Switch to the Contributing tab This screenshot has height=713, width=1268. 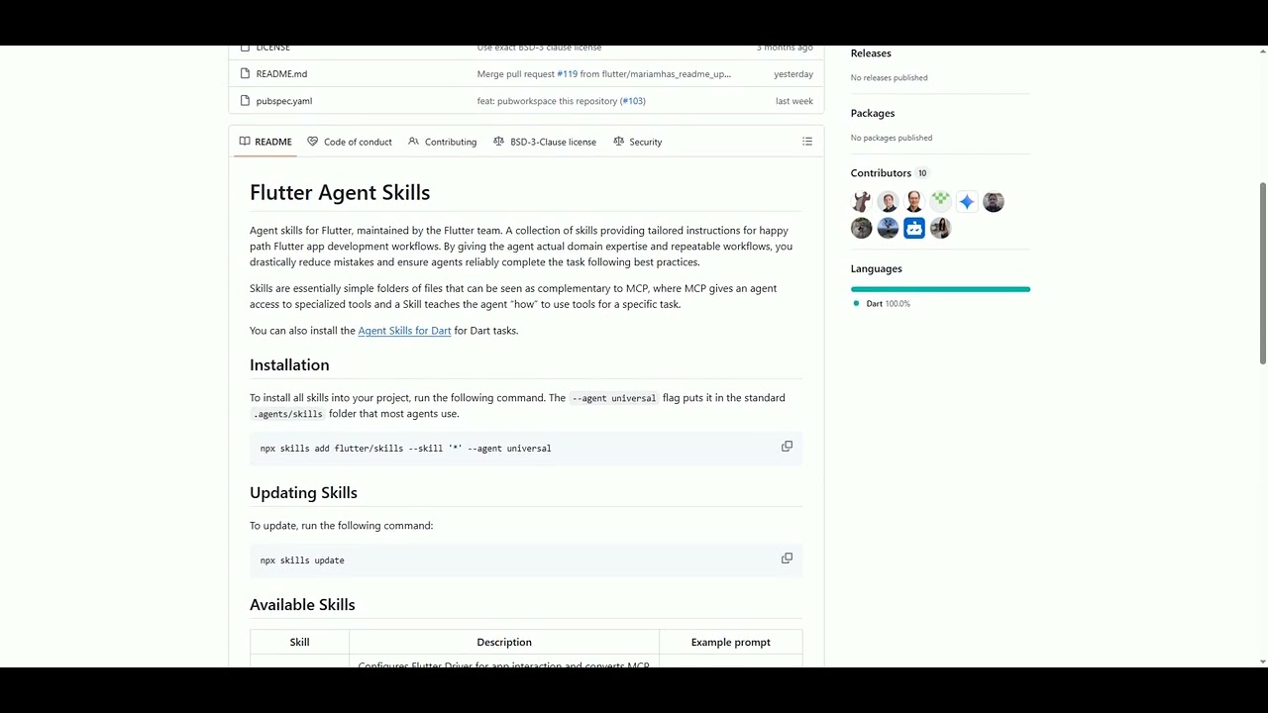pos(443,142)
